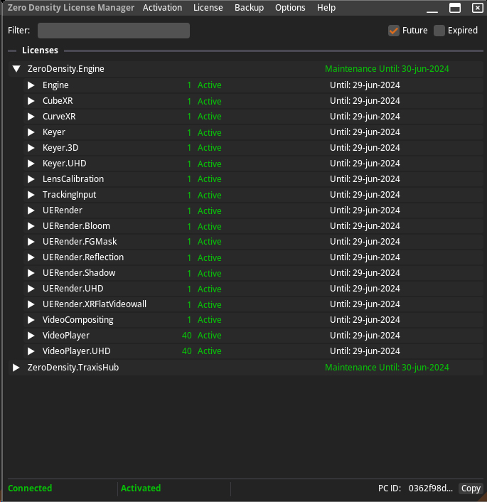Toggle the Future checkbox
The height and width of the screenshot is (502, 487).
pos(394,31)
